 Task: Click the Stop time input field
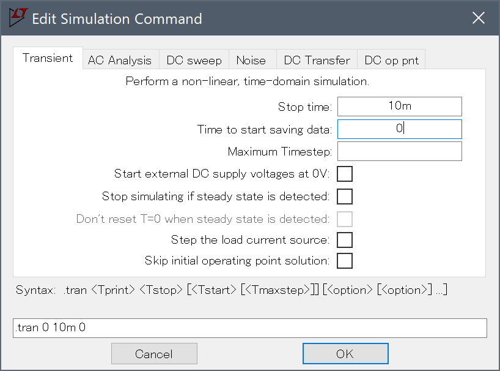tap(400, 107)
